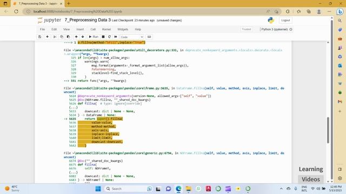Click the Jupyter logo to go home

49,20
